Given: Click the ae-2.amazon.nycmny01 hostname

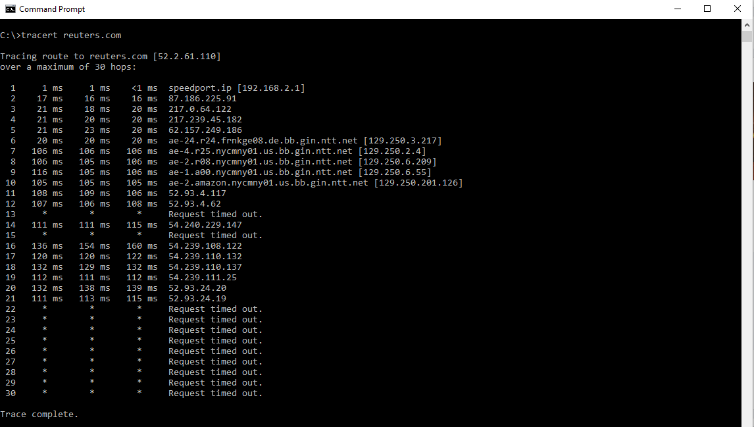Looking at the screenshot, I should (x=263, y=182).
